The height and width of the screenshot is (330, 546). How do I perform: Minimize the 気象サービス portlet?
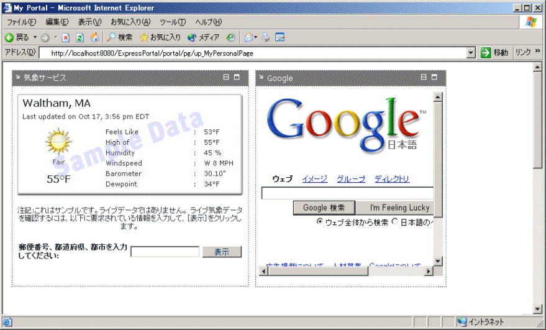click(226, 77)
